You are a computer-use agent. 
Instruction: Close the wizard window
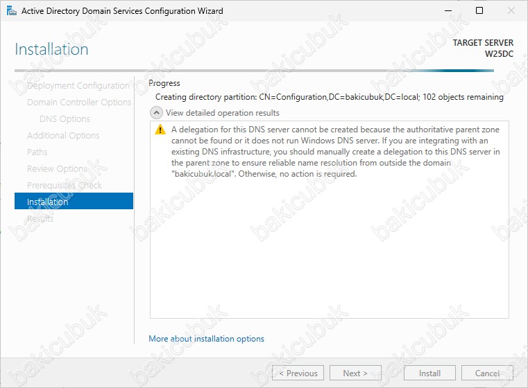(x=511, y=11)
